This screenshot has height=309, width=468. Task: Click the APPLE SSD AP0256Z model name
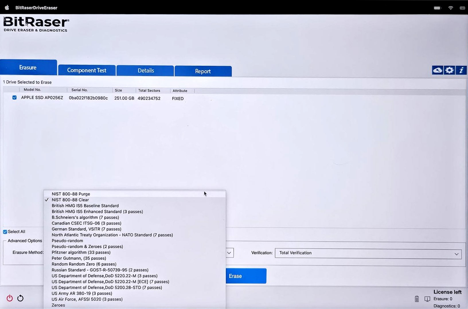tap(42, 98)
